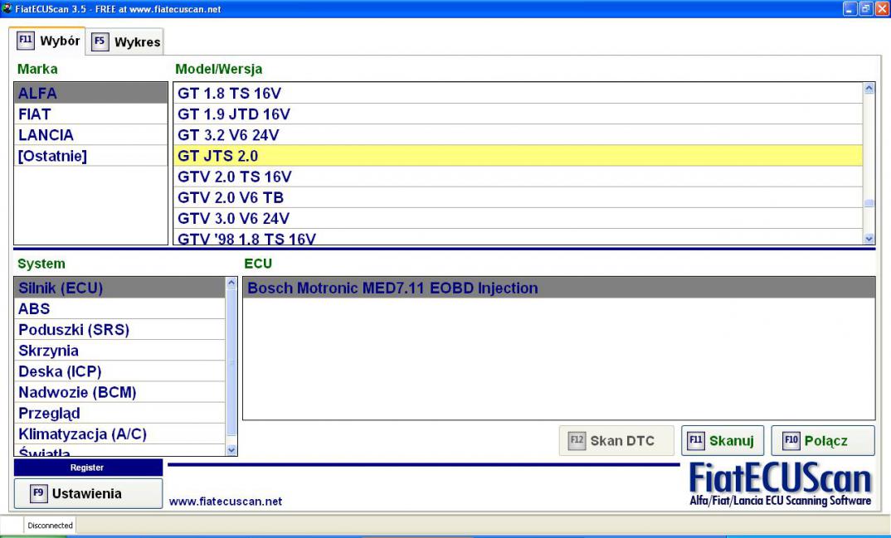
Task: Select Skrzynia system
Action: 120,351
